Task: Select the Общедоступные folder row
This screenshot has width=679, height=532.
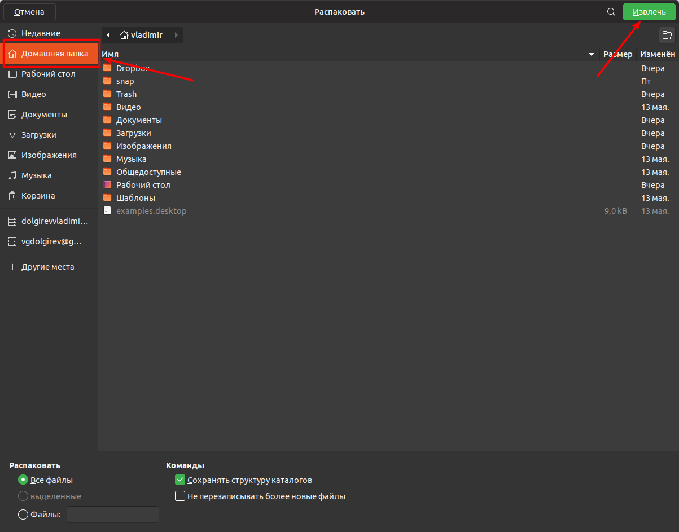Action: [389, 172]
